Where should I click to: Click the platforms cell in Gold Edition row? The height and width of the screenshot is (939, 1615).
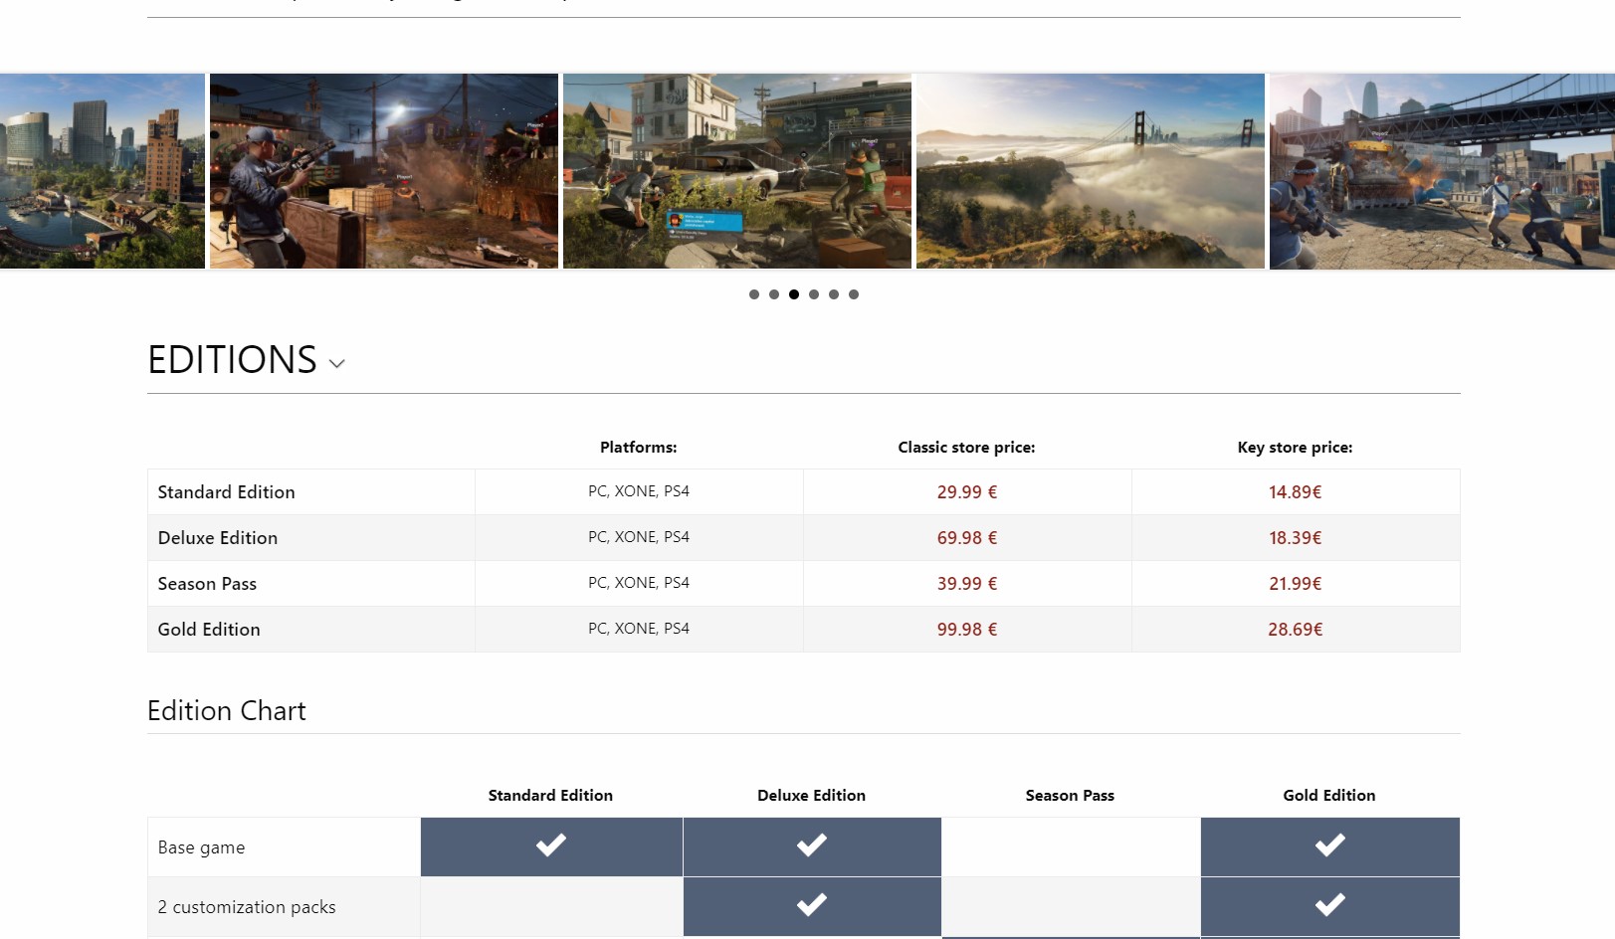[x=639, y=629]
